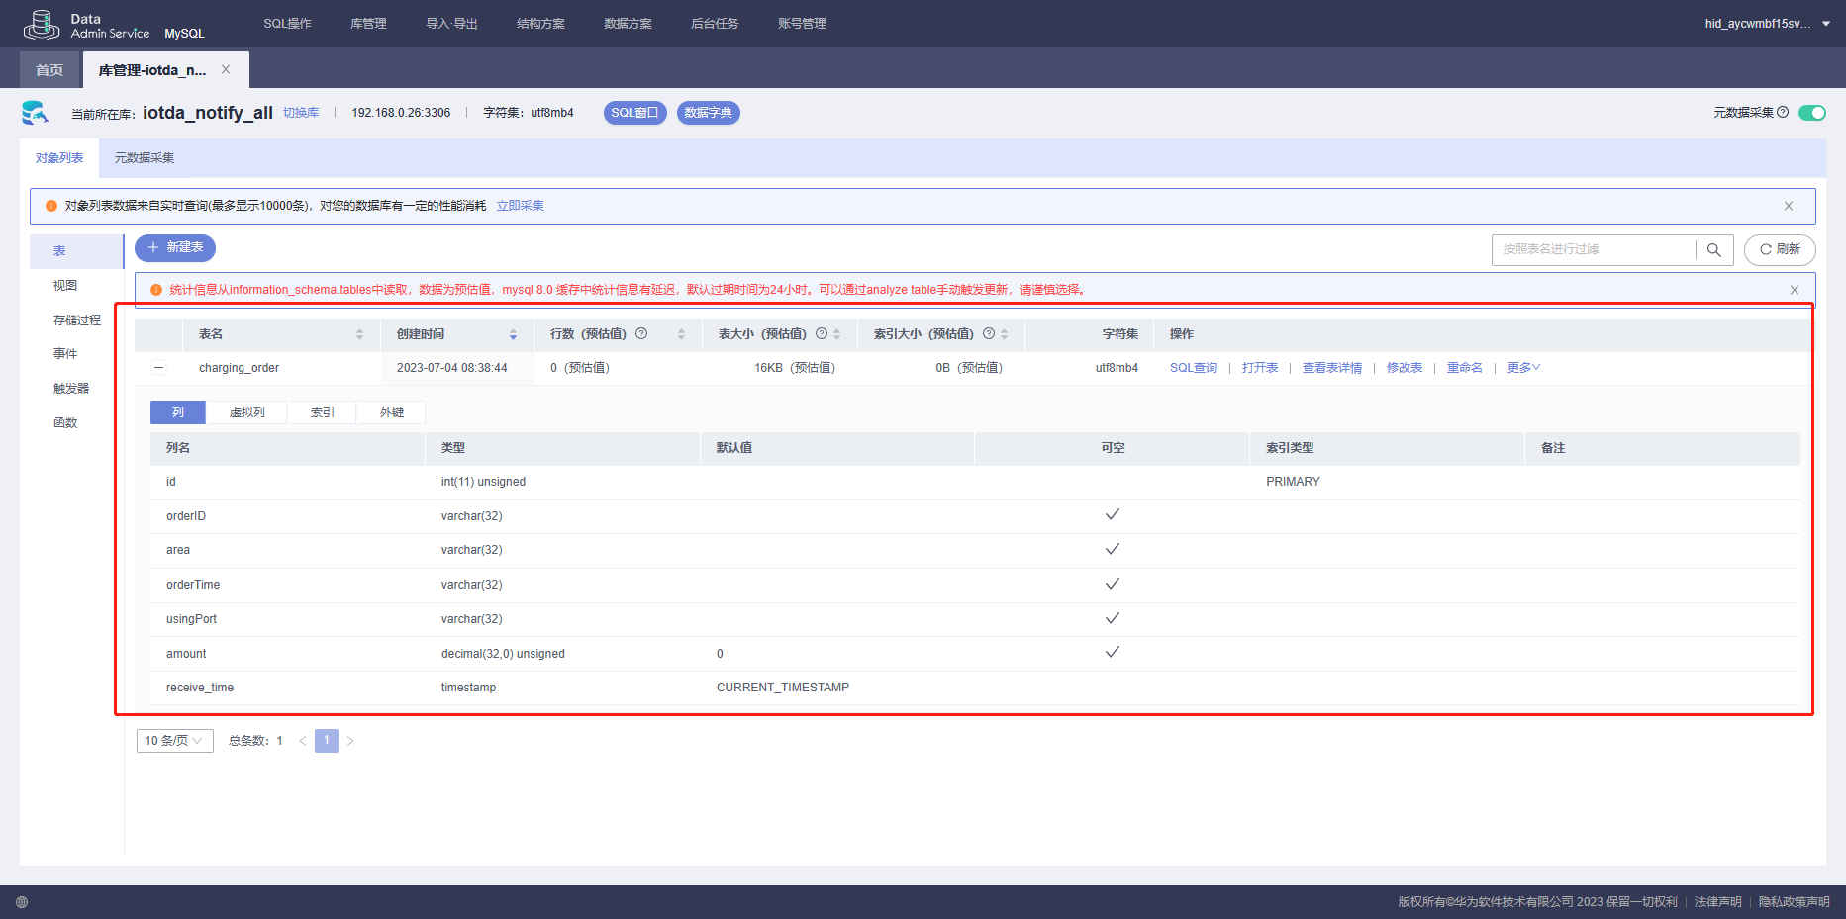Select 视图 in the left sidebar
This screenshot has height=919, width=1846.
click(x=65, y=286)
